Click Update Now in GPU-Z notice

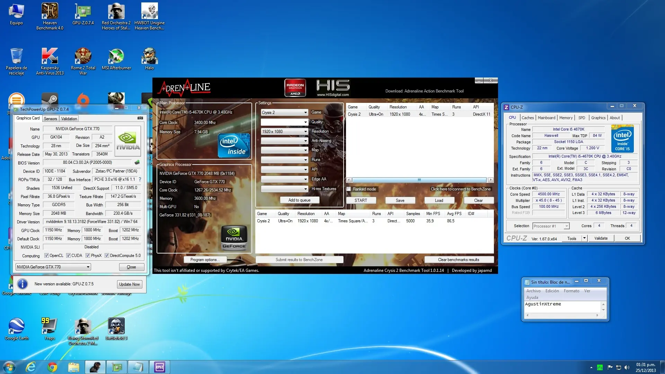[129, 284]
